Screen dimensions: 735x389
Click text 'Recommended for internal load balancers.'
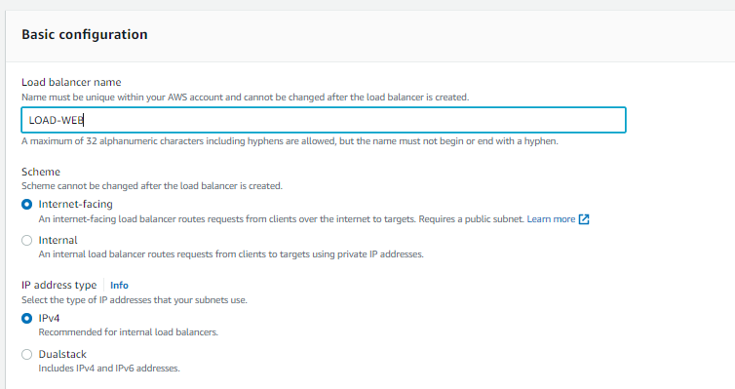point(129,332)
